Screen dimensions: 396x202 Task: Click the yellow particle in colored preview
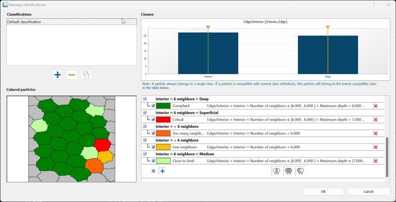(106, 157)
